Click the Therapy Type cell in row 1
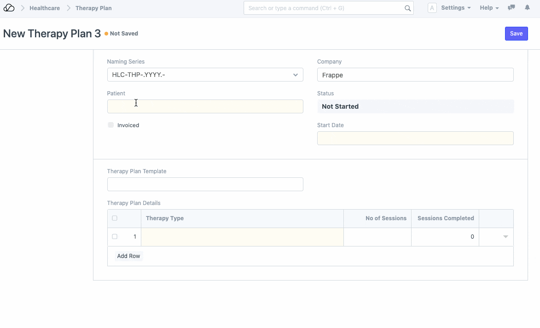This screenshot has width=540, height=328. [x=242, y=237]
